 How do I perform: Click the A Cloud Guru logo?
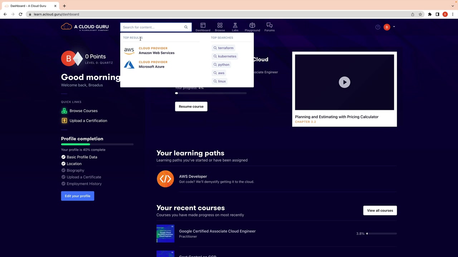tap(85, 27)
